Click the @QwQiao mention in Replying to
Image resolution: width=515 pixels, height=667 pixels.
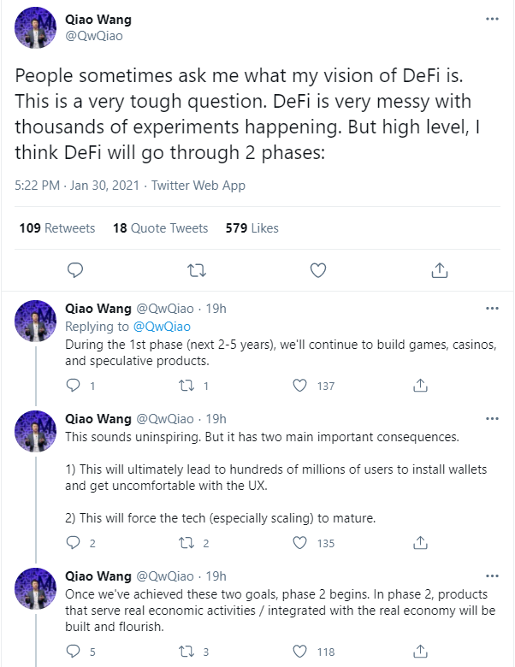coord(162,327)
